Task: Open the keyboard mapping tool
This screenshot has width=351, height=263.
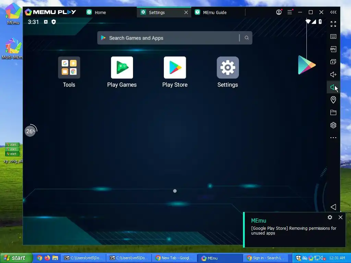Action: pos(333,36)
